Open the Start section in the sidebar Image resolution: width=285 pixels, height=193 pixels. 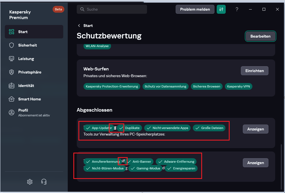click(34, 32)
